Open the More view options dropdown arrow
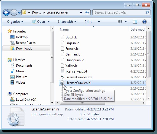This screenshot has height=134, width=157. (x=126, y=22)
